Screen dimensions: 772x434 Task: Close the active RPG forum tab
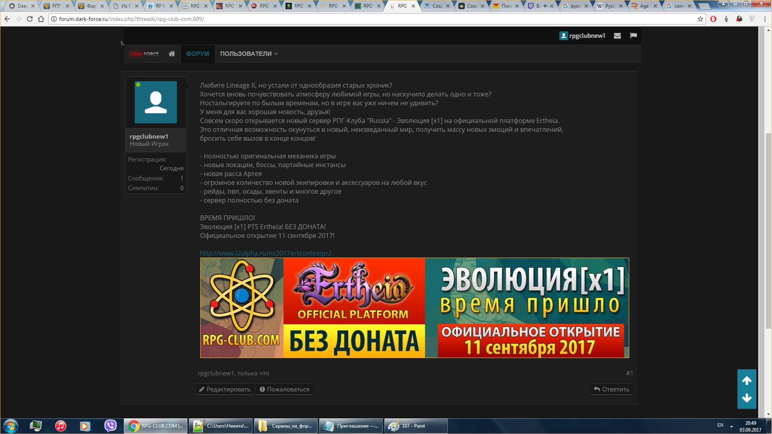[x=413, y=6]
